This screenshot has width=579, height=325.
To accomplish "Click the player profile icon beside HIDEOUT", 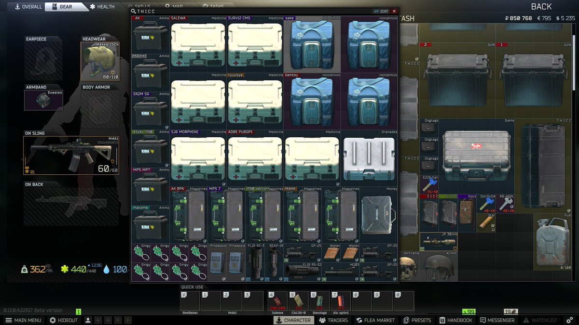I will pos(88,320).
